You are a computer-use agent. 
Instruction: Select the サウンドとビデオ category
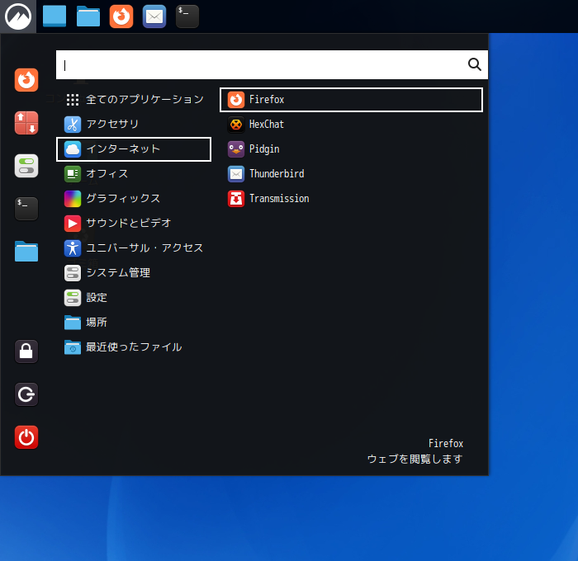(x=134, y=224)
